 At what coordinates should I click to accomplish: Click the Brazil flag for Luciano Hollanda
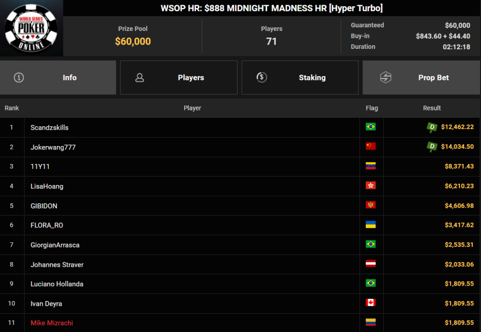point(371,283)
